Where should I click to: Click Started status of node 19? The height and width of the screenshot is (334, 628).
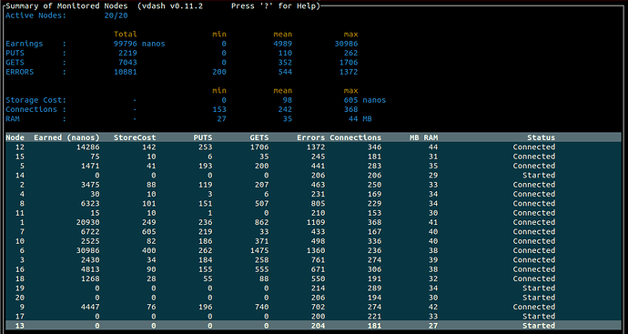pyautogui.click(x=539, y=288)
